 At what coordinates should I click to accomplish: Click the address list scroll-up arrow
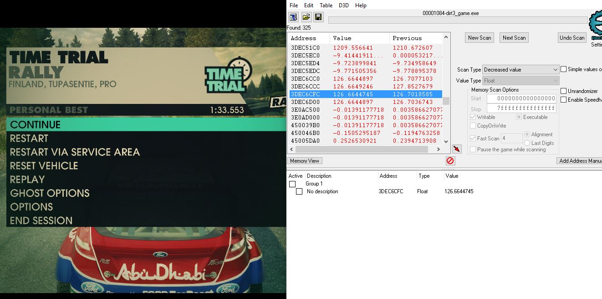coord(446,37)
